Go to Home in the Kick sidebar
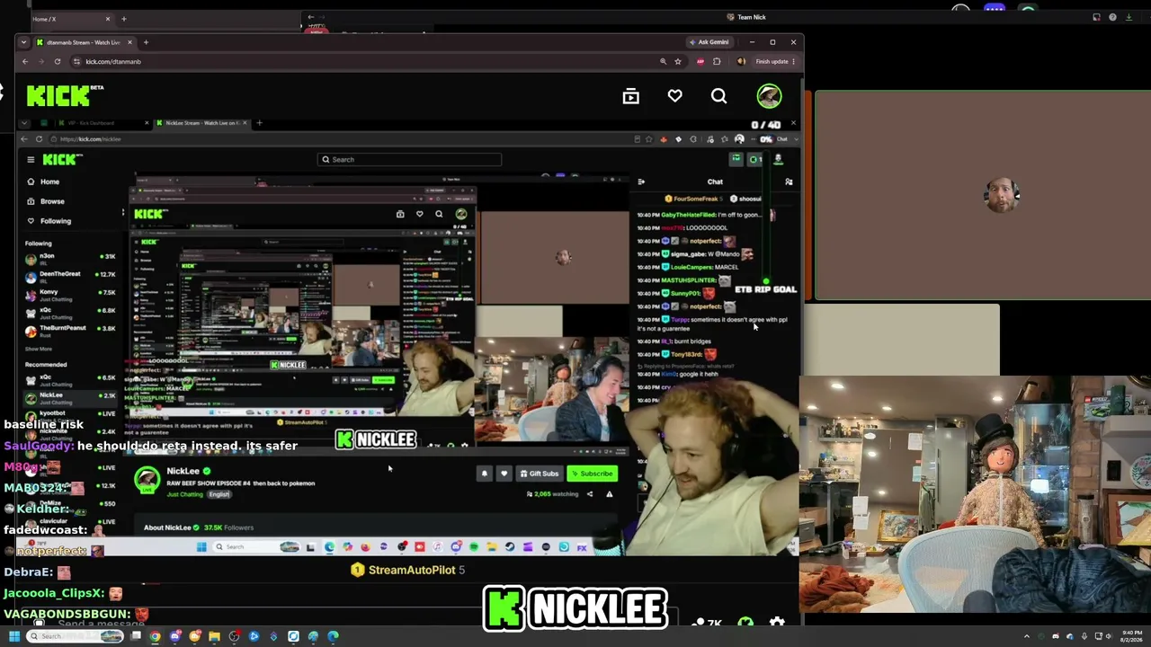This screenshot has height=647, width=1151. pos(49,182)
